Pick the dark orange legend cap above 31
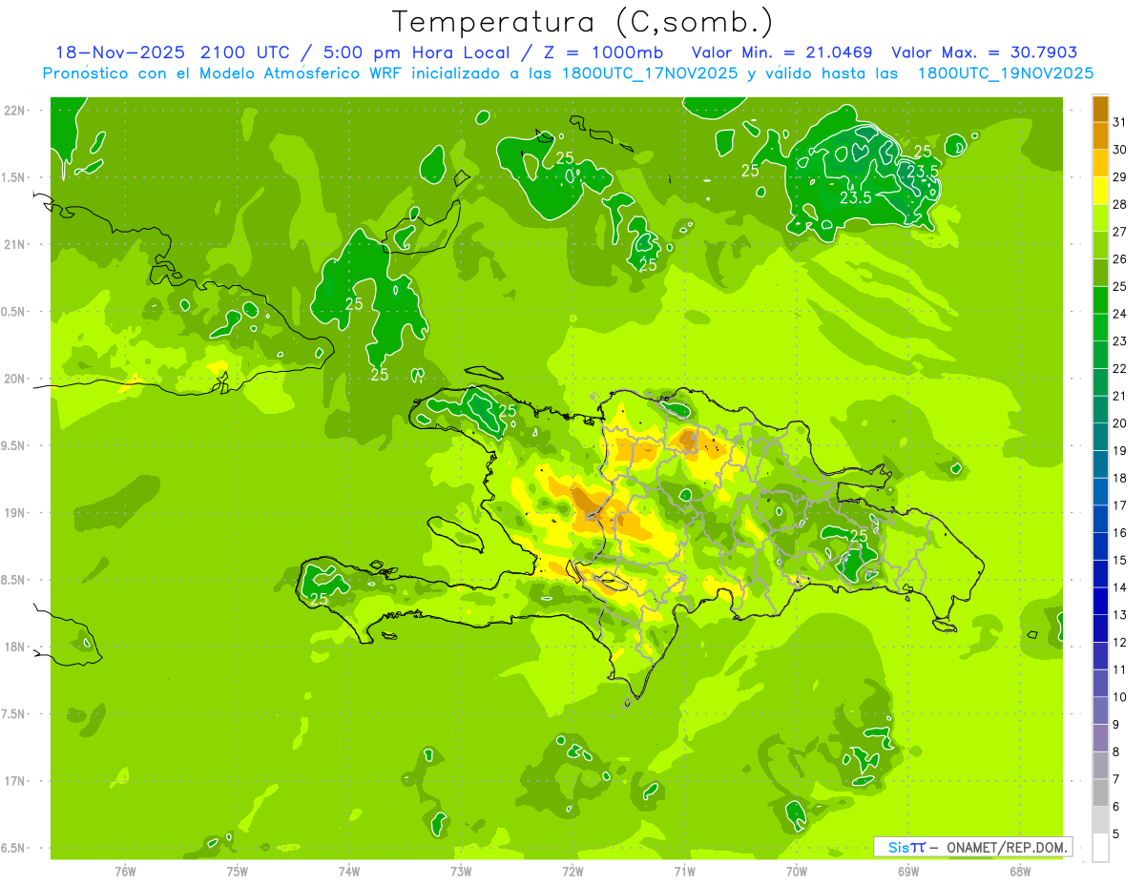This screenshot has height=884, width=1145. [1100, 108]
